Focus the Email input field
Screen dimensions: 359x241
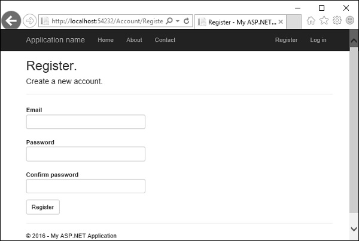click(86, 122)
